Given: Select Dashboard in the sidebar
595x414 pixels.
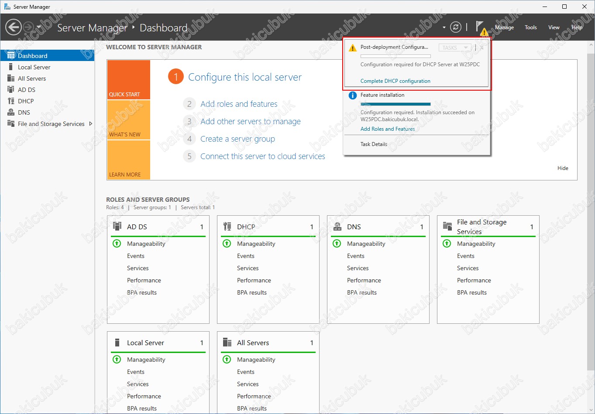Looking at the screenshot, I should click(47, 56).
